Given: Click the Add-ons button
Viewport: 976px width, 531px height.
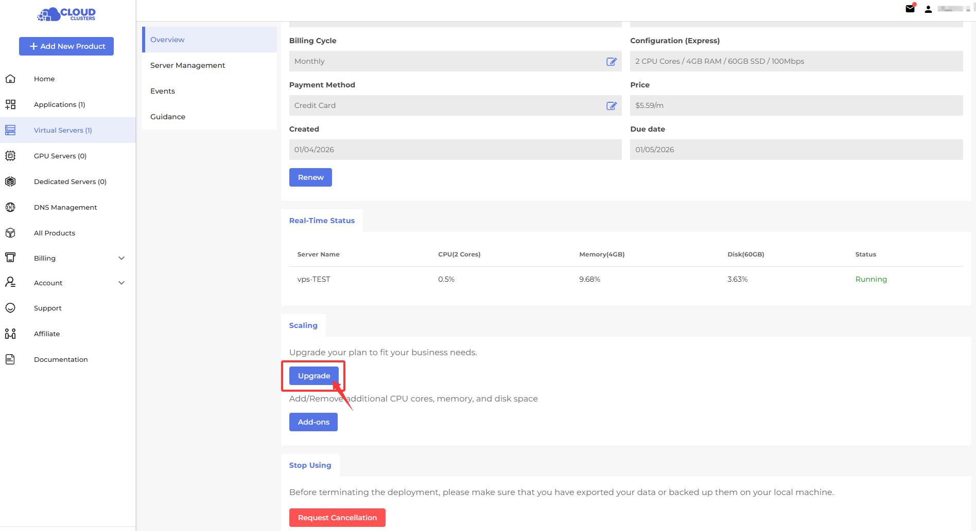Looking at the screenshot, I should (313, 422).
